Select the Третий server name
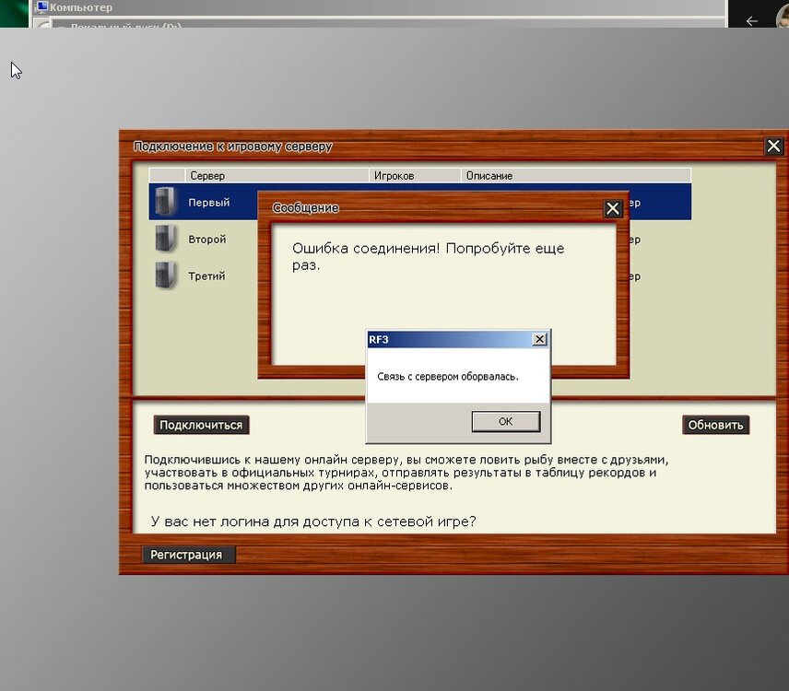Viewport: 789px width, 691px height. [x=206, y=276]
